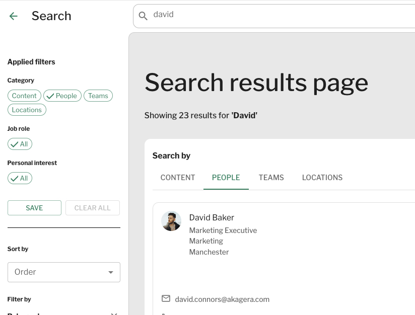415x315 pixels.
Task: Toggle the Locations category filter
Action: pyautogui.click(x=27, y=110)
